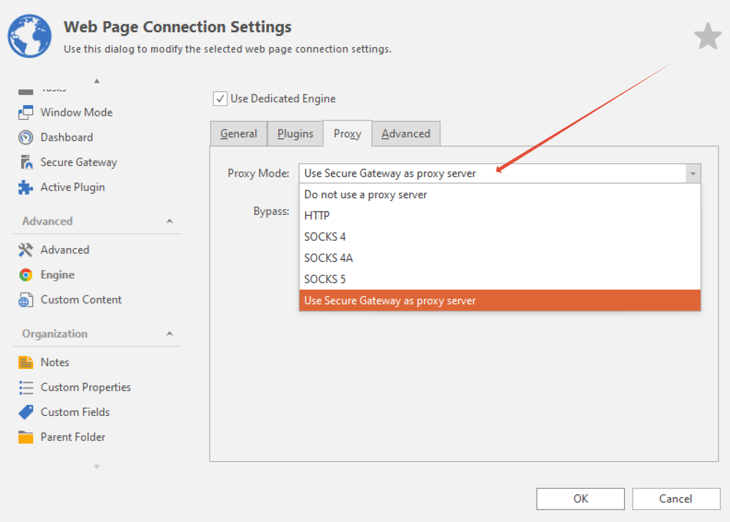Open the Notes icon in Organization
730x522 pixels.
tap(25, 362)
